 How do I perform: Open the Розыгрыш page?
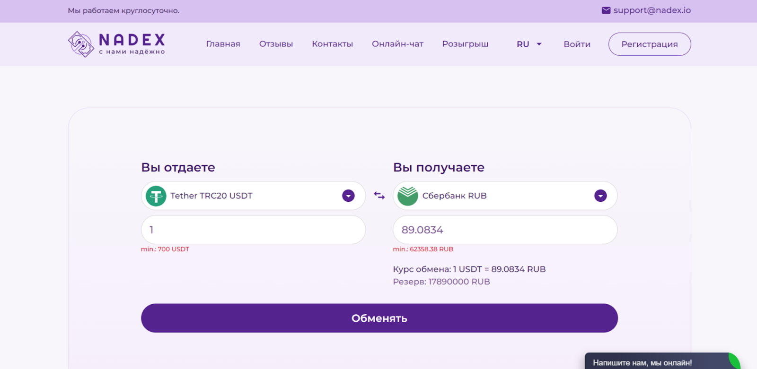(x=465, y=44)
